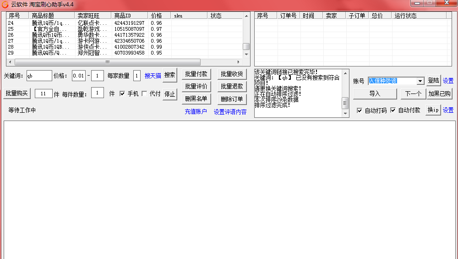
Task: Select row 25 【官方全自 item
Action: [124, 29]
